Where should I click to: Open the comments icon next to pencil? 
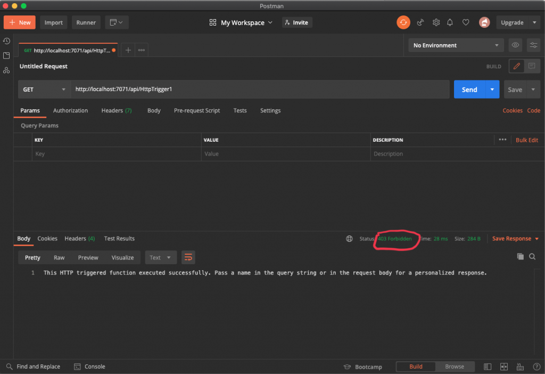[x=532, y=66]
